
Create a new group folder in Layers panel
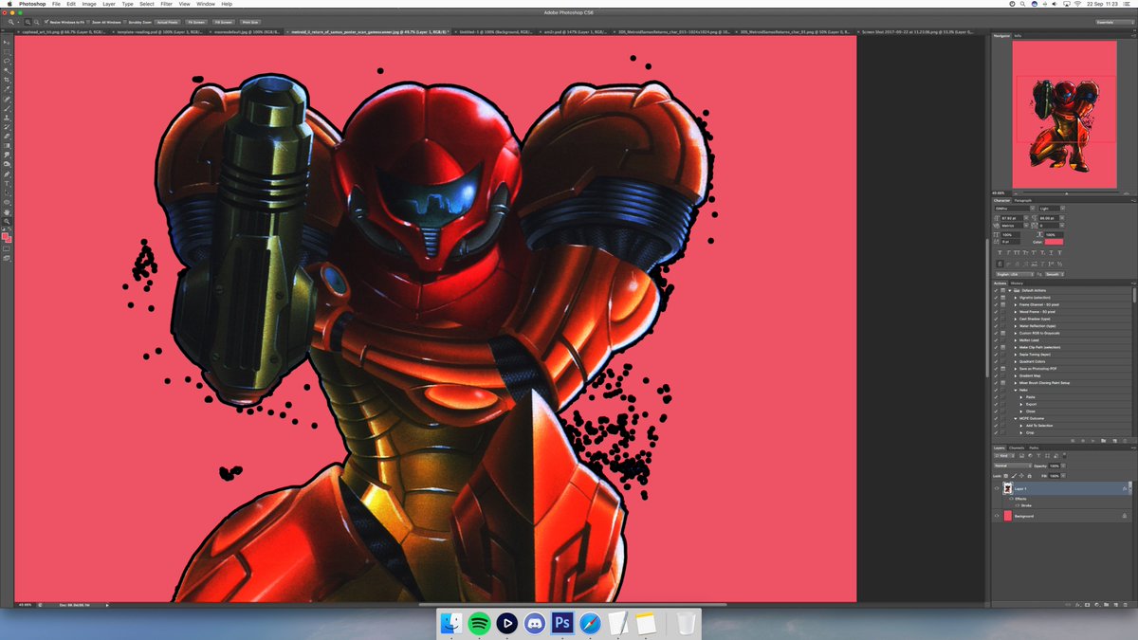click(x=1107, y=605)
